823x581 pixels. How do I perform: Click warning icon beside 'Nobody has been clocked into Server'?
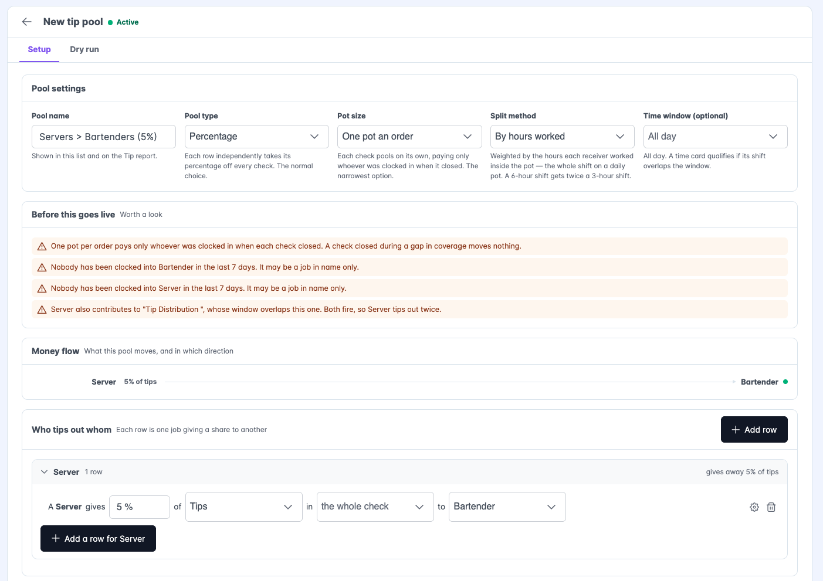pyautogui.click(x=42, y=288)
